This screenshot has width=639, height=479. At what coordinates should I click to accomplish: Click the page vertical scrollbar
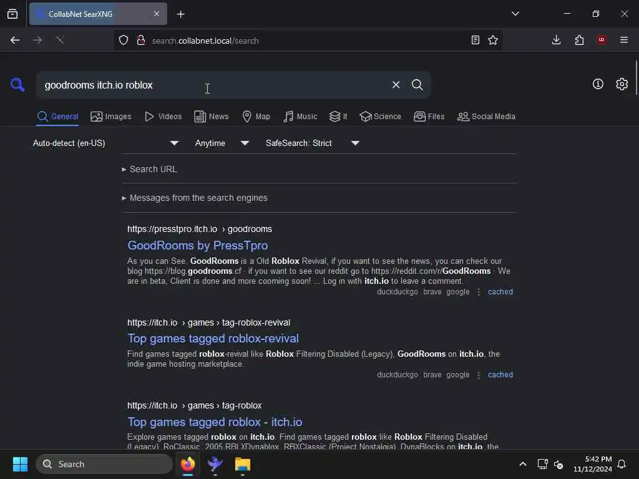point(636,77)
